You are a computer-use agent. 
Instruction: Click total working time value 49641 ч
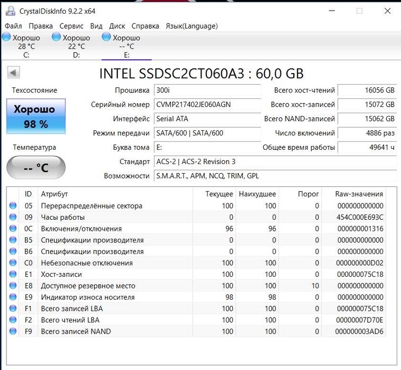pyautogui.click(x=367, y=148)
